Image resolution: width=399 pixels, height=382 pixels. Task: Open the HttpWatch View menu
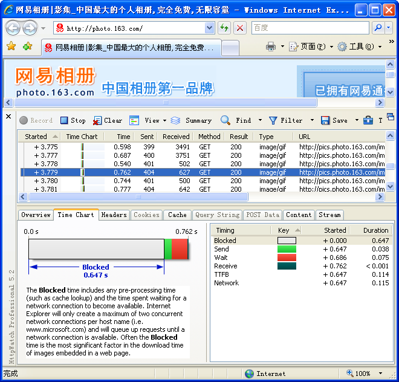click(148, 120)
